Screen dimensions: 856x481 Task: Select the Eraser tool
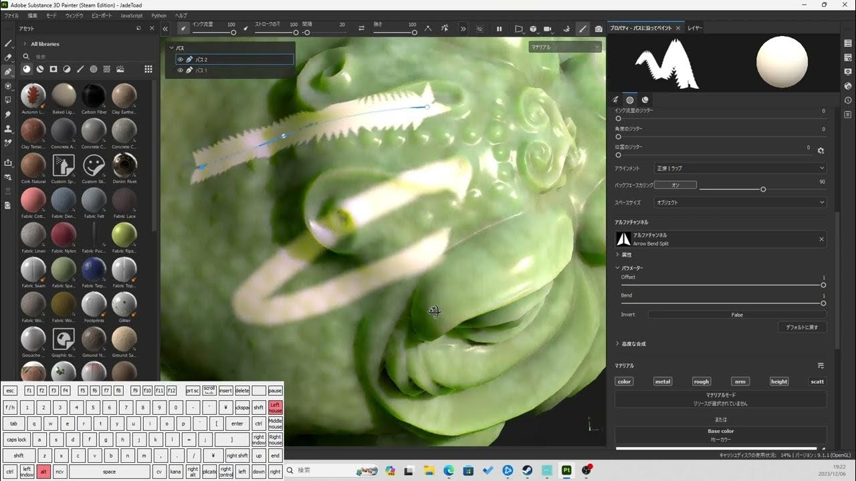tap(8, 57)
